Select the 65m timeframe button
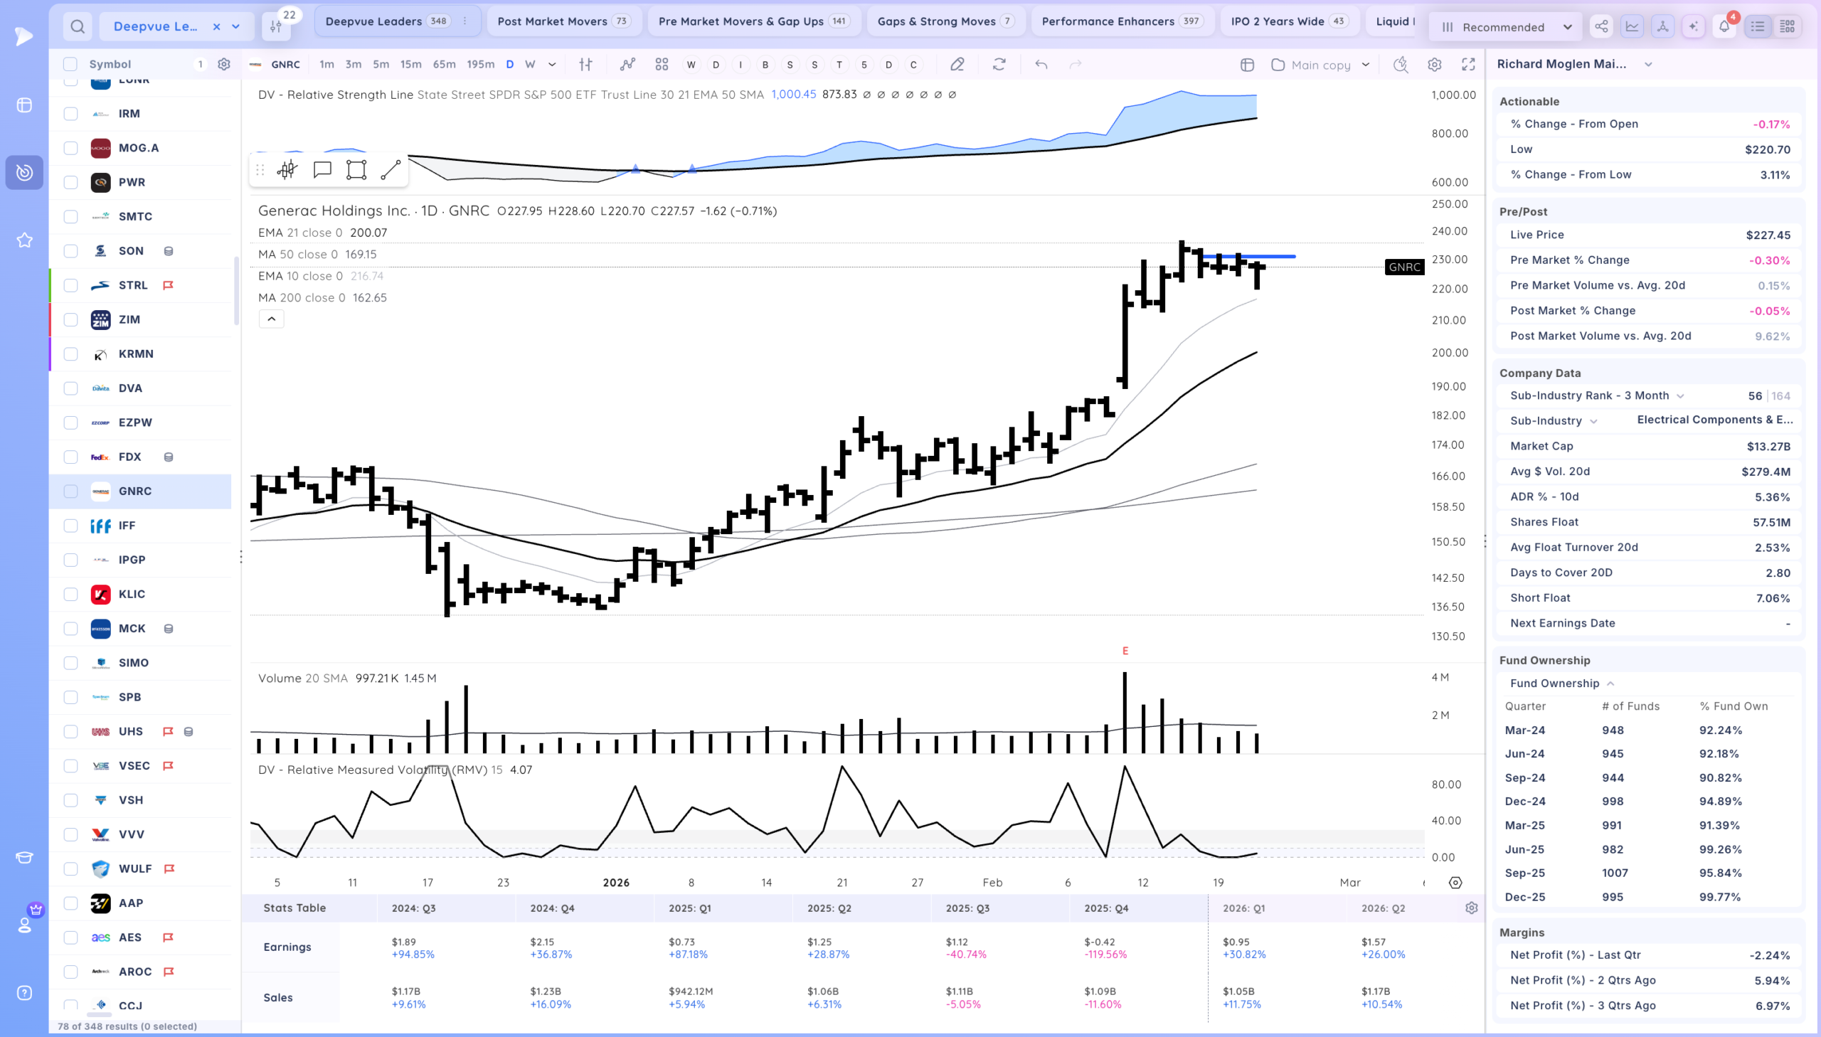The width and height of the screenshot is (1821, 1037). click(444, 64)
